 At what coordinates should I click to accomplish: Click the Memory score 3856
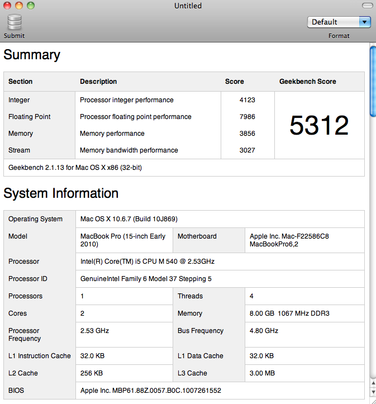(248, 134)
